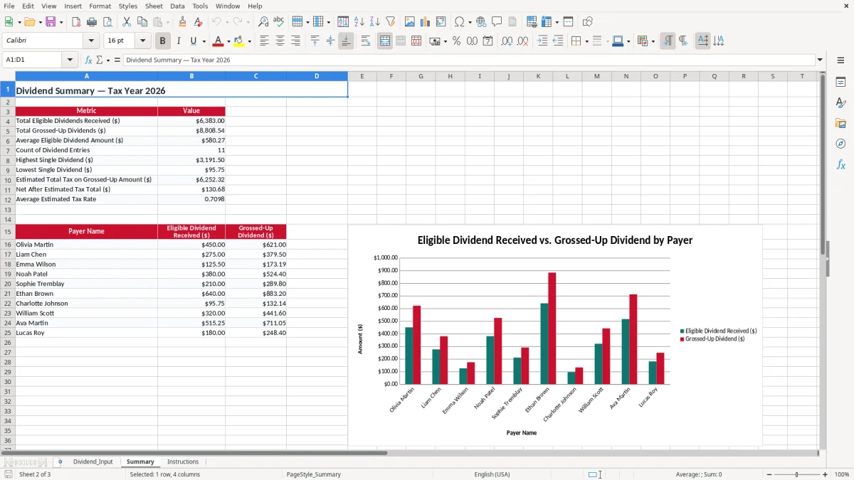Expand the Font Color dropdown arrow
Image resolution: width=854 pixels, height=480 pixels.
pos(228,41)
